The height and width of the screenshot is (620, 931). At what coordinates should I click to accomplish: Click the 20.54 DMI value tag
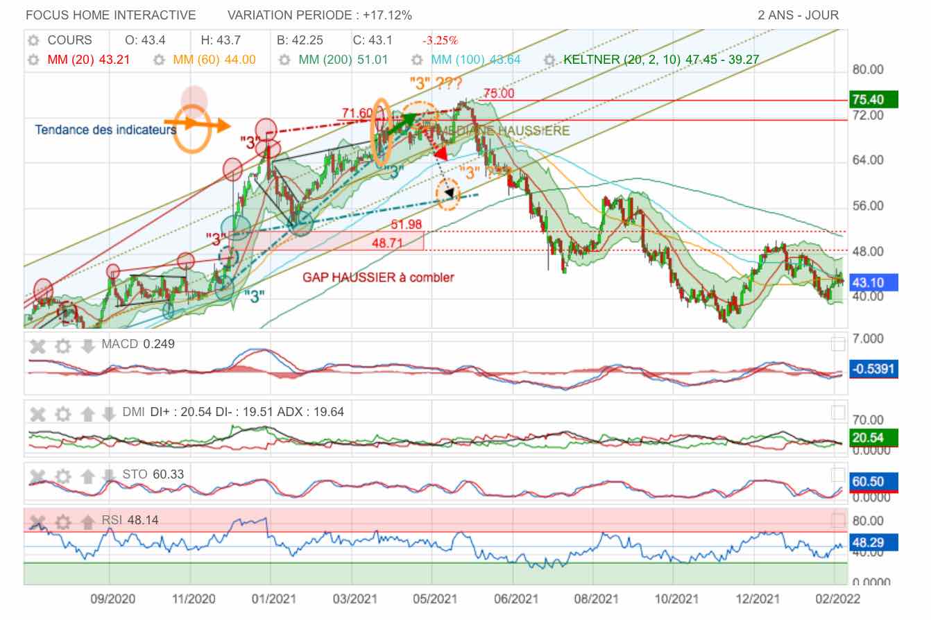[x=873, y=438]
